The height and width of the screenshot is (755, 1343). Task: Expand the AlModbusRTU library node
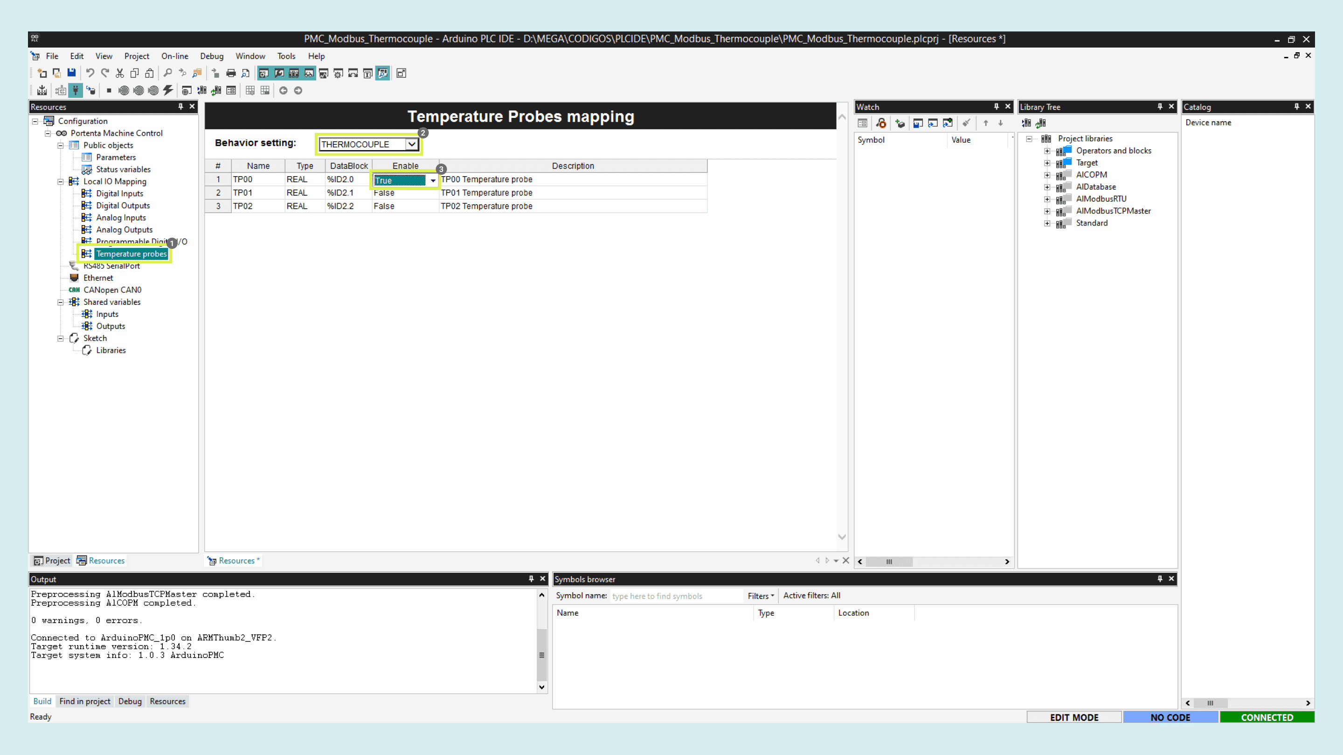(1047, 199)
